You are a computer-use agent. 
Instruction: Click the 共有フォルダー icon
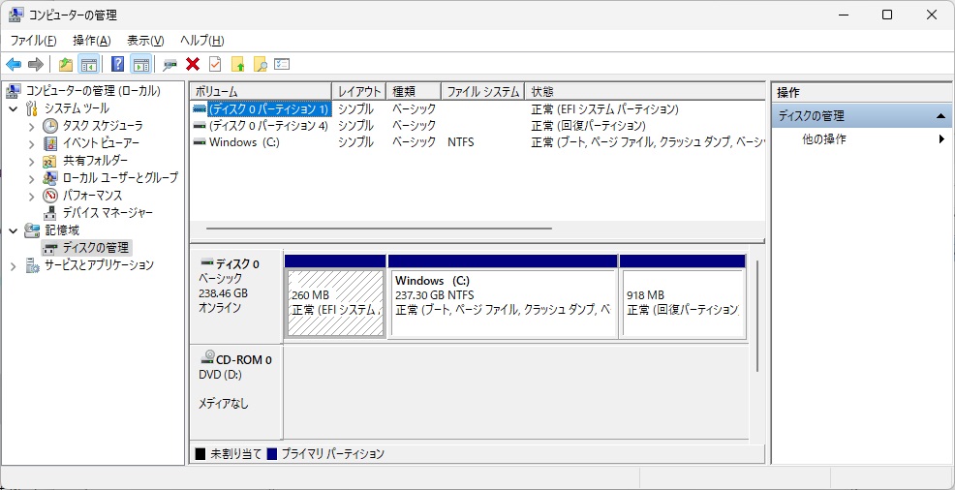(x=50, y=162)
